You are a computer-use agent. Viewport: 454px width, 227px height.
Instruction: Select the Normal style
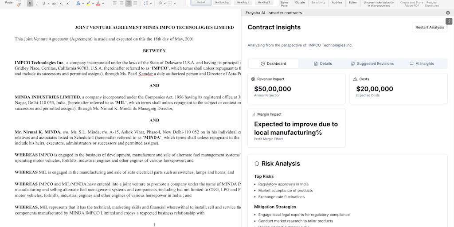click(201, 2)
